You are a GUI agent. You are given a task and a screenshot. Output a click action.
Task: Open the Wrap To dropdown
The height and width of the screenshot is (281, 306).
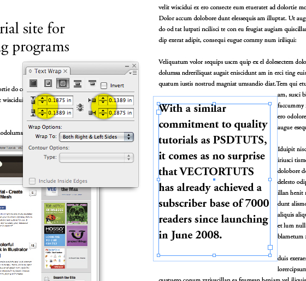click(x=96, y=137)
